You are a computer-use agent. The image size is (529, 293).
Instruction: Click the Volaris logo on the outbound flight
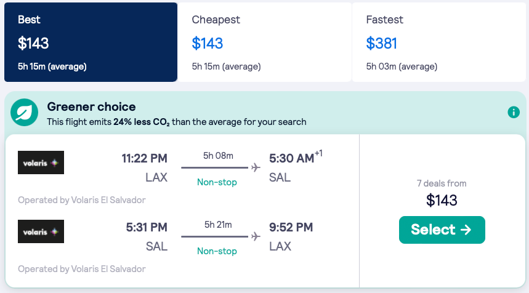(41, 163)
